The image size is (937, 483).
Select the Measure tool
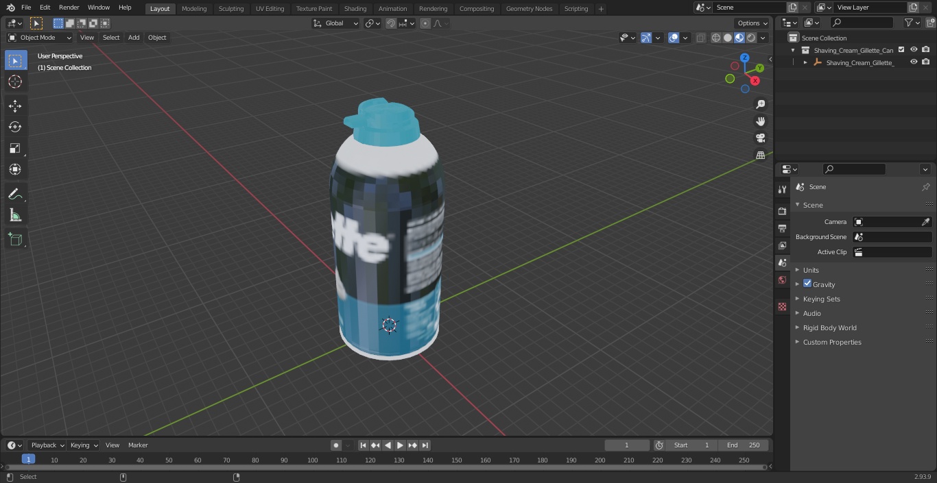(x=15, y=215)
